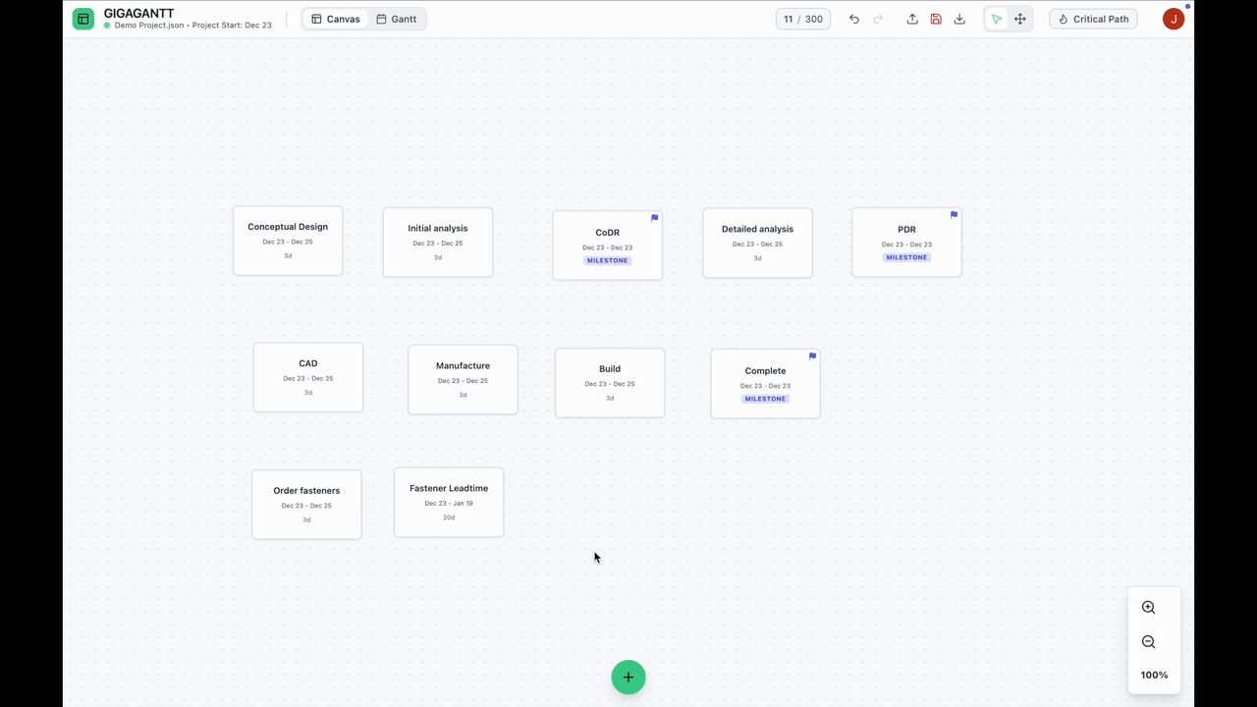This screenshot has width=1257, height=707.
Task: Click the MILESTONE badge on the CoDR card
Action: pyautogui.click(x=607, y=260)
